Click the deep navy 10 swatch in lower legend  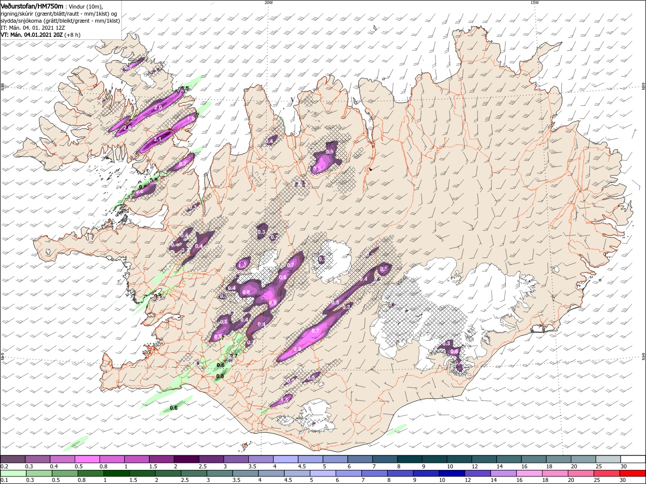click(452, 473)
